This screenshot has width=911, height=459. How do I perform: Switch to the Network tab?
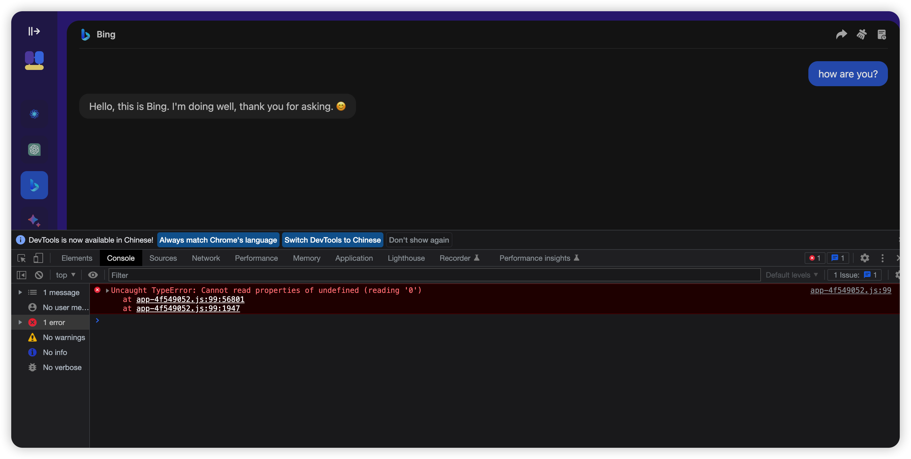click(206, 258)
